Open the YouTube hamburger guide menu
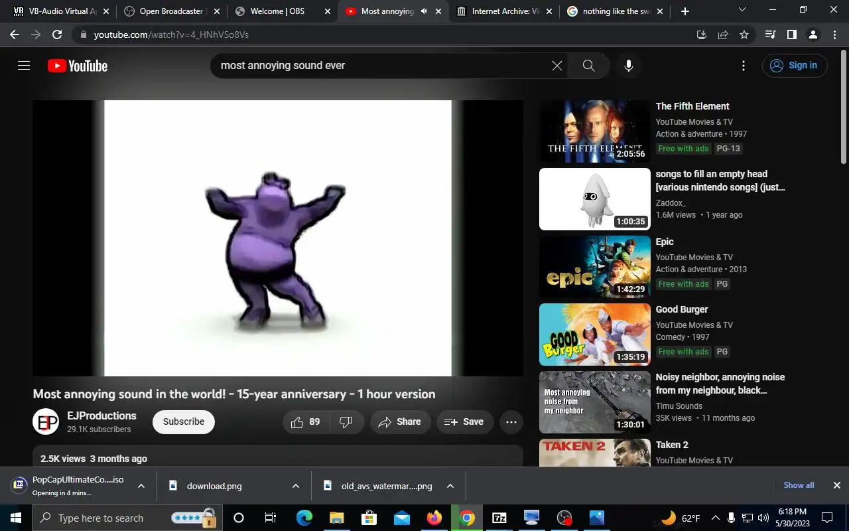Screen dimensions: 849x531 (x=24, y=66)
